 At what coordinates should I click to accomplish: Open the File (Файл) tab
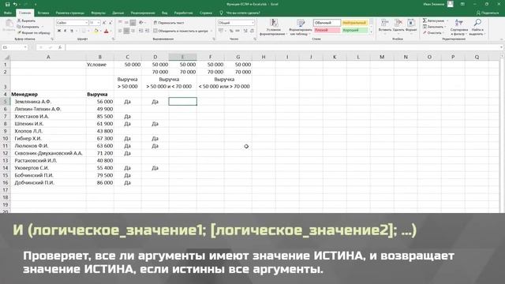click(x=8, y=13)
